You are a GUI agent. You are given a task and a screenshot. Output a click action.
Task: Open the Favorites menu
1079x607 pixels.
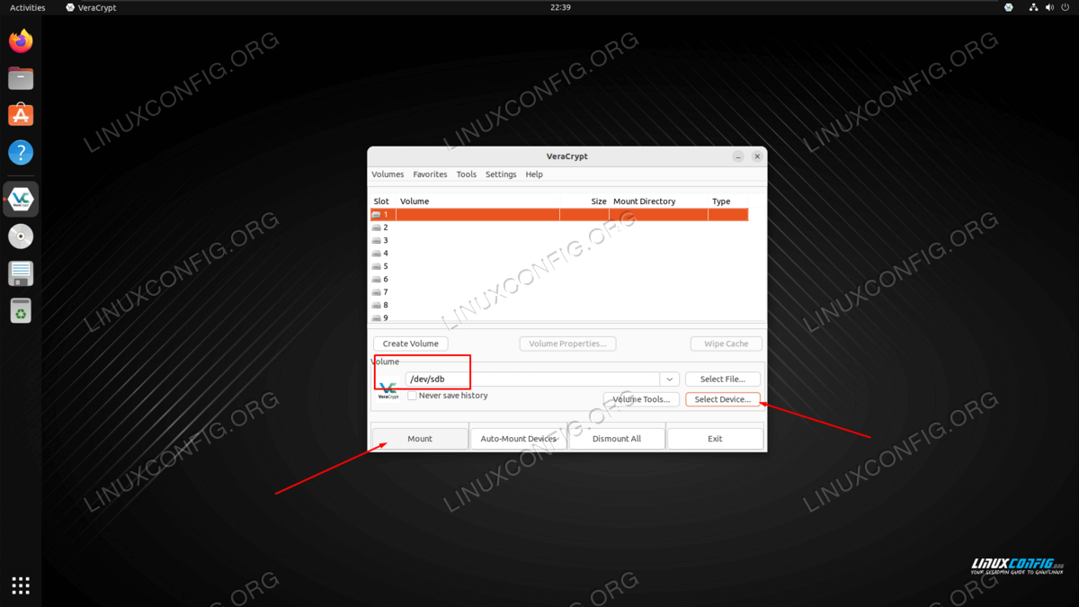(x=430, y=174)
